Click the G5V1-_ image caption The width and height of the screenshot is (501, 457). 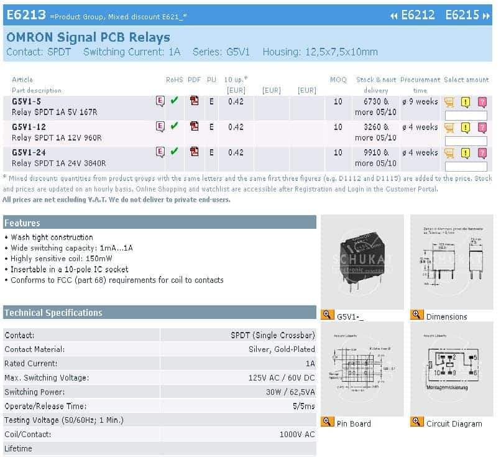tap(350, 316)
